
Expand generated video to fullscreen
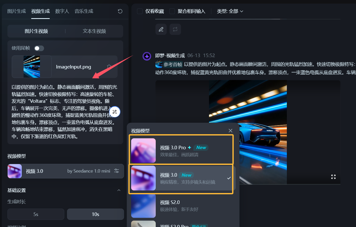pos(333,177)
